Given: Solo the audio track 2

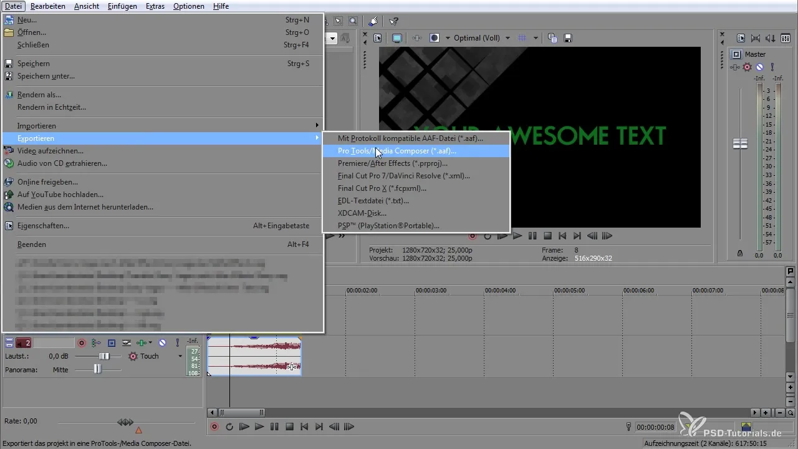Looking at the screenshot, I should 178,343.
